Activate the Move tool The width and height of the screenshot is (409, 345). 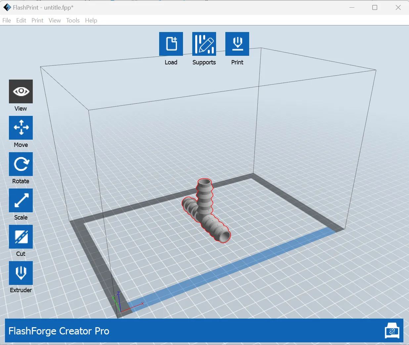pos(21,128)
